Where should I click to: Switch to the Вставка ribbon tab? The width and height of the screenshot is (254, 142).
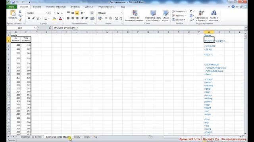coord(37,7)
